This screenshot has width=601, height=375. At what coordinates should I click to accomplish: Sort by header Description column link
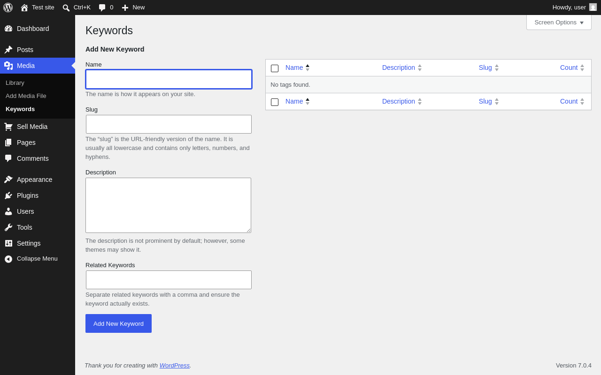point(399,67)
